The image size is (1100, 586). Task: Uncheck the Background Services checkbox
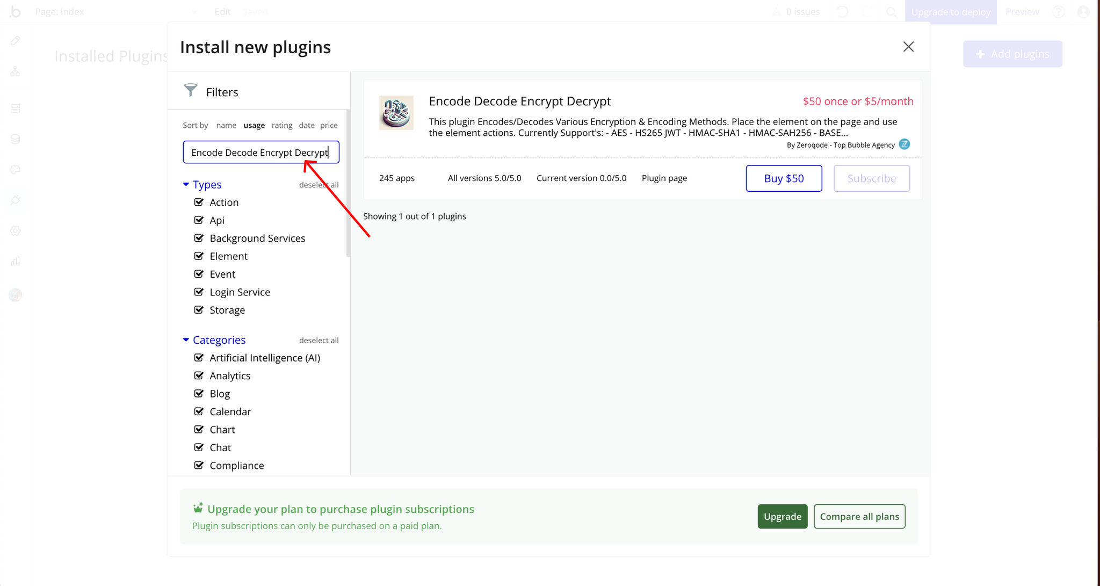199,238
